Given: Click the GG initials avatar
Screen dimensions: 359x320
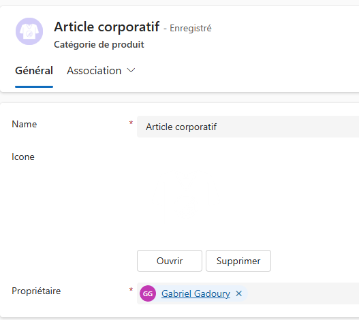Looking at the screenshot, I should point(148,293).
